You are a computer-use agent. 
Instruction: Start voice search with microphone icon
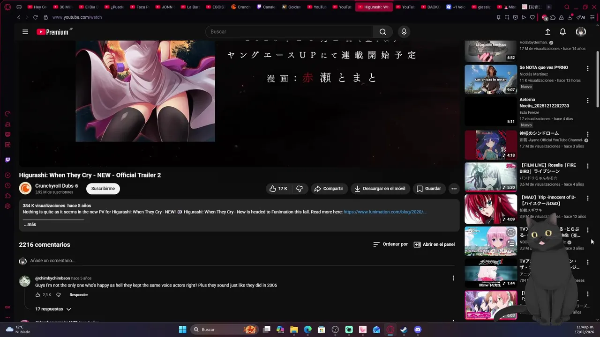click(x=404, y=32)
